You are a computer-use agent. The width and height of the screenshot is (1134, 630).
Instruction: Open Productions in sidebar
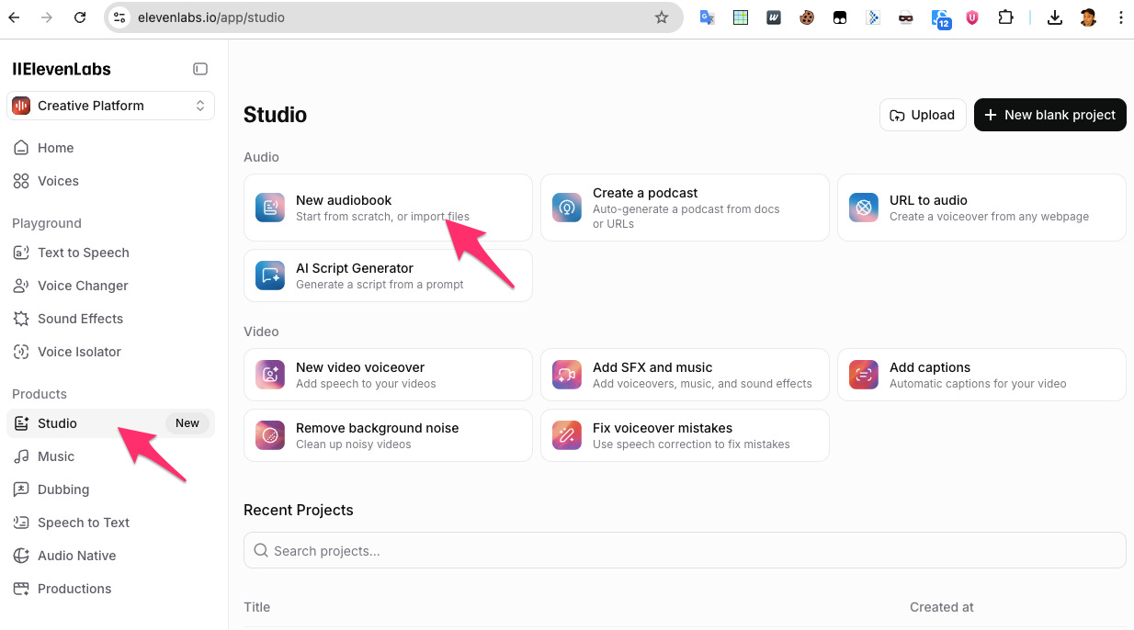click(110, 589)
